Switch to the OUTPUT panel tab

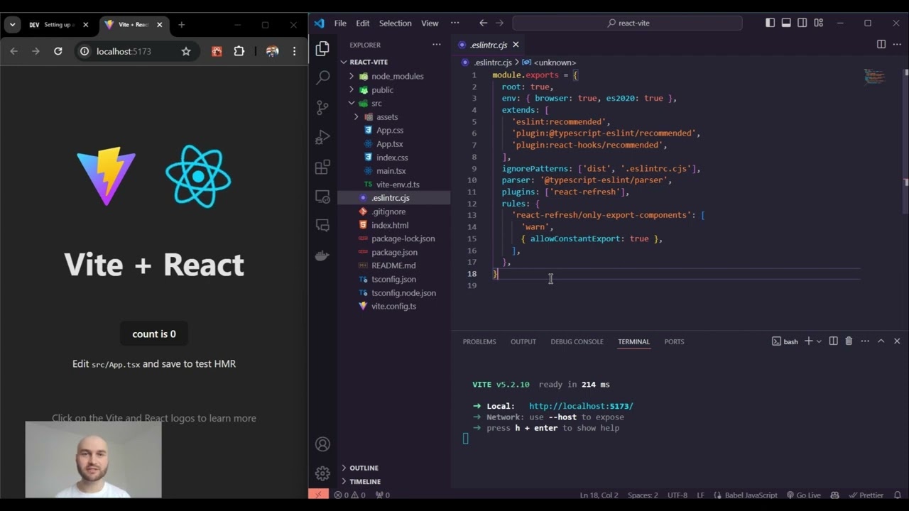click(523, 341)
